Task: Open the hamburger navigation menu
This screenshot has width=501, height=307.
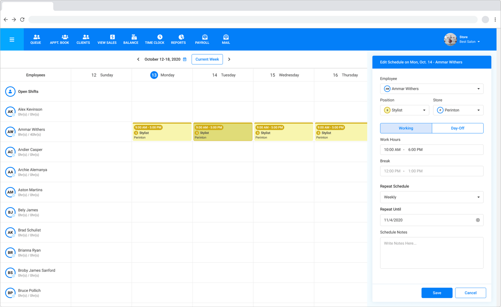Action: [x=12, y=39]
